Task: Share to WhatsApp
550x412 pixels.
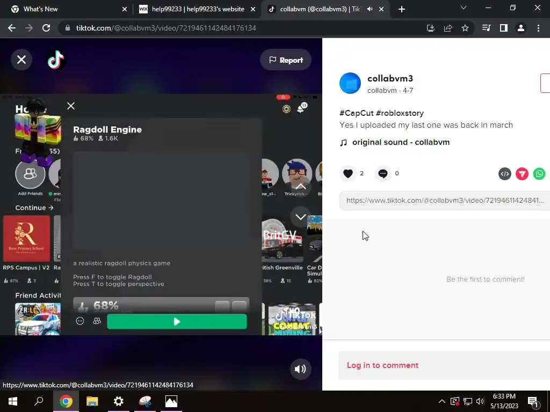Action: pos(539,174)
